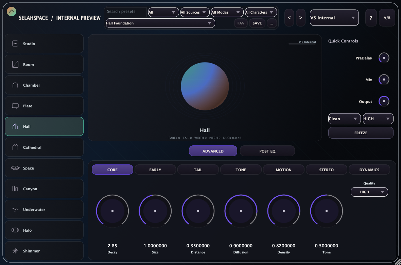Viewport: 401px width, 265px height.
Task: Click the PreDelay quick control knob
Action: pos(384,58)
